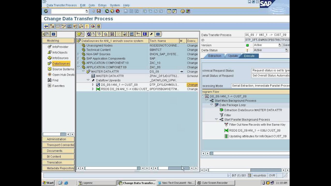Open the Version dropdown showing Active
Image resolution: width=331 pixels, height=186 pixels.
280,45
